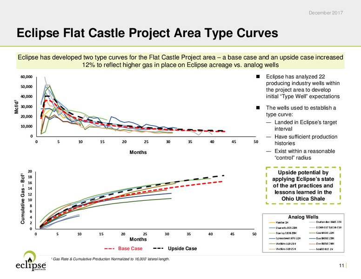
Task: Click the 'Cumulative Gas – Bcf' y-axis label
Action: coord(22,199)
